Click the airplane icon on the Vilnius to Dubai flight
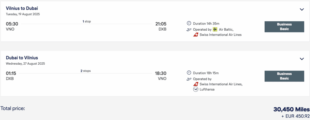The width and height of the screenshot is (310, 120). point(189,30)
